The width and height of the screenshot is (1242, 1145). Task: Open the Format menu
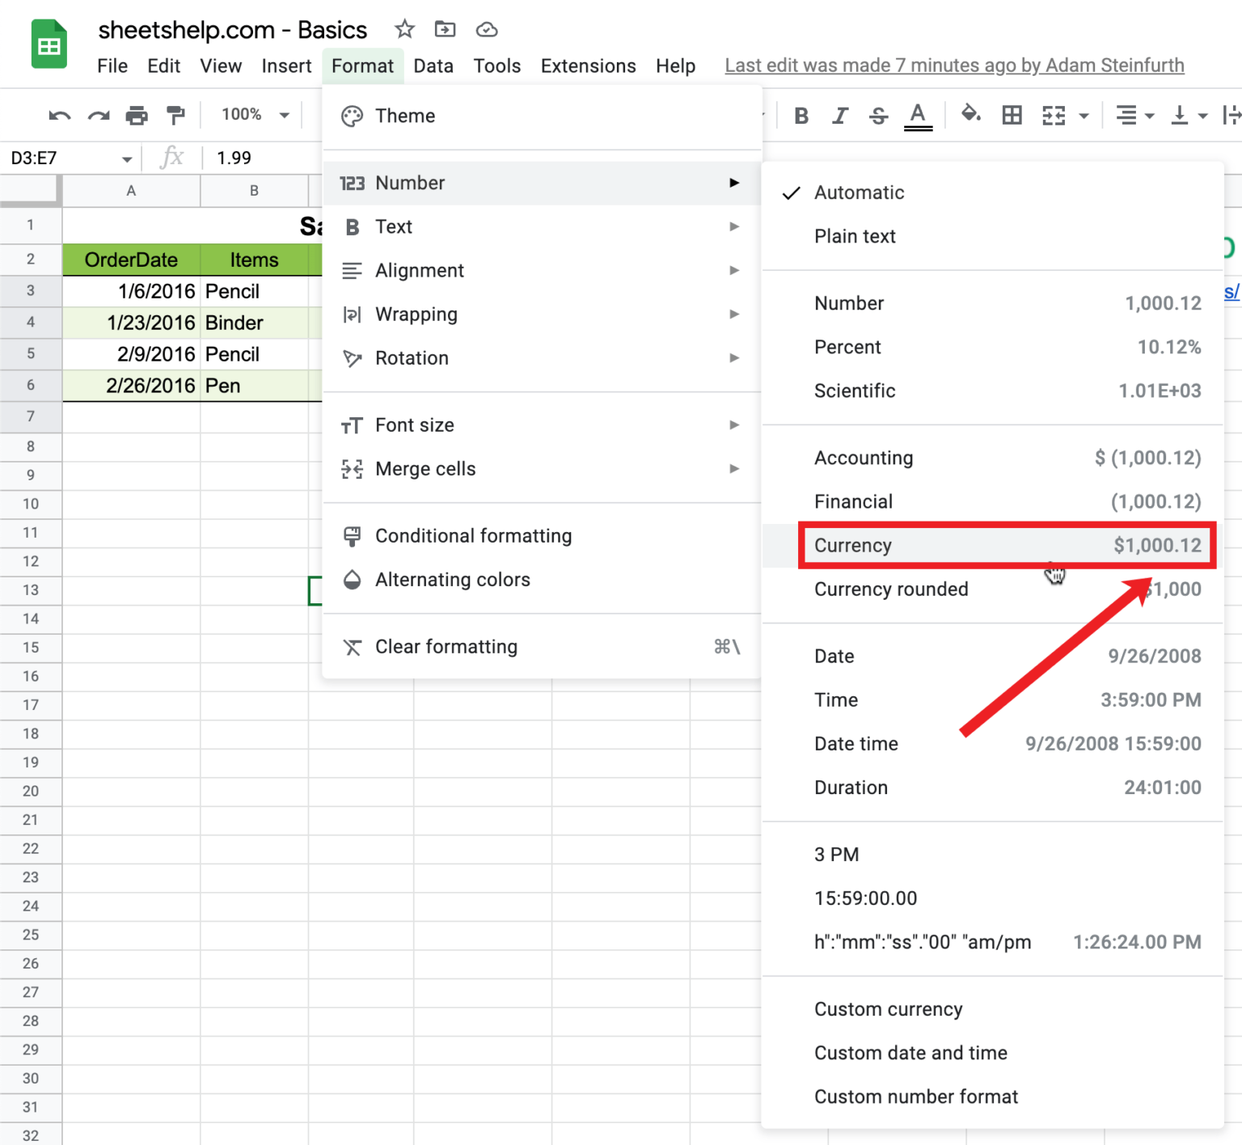[362, 65]
